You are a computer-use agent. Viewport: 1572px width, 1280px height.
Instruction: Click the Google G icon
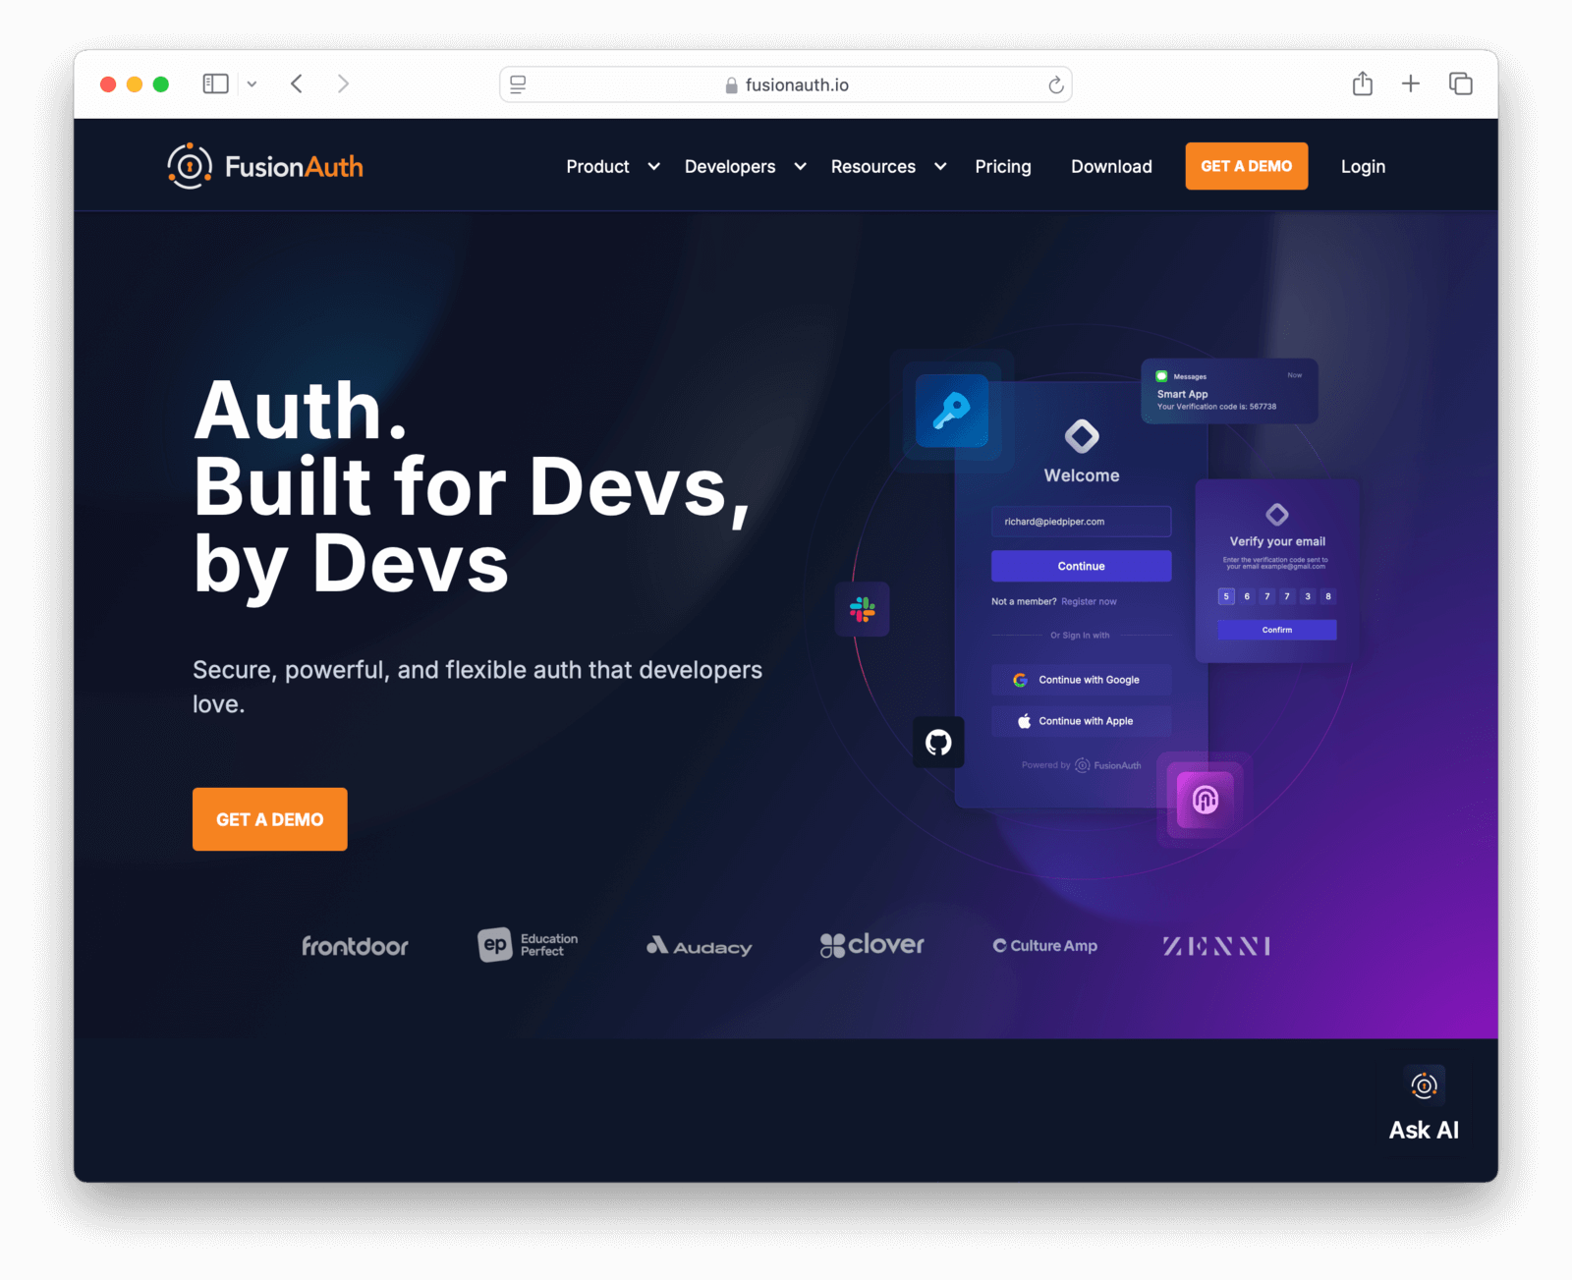1021,680
